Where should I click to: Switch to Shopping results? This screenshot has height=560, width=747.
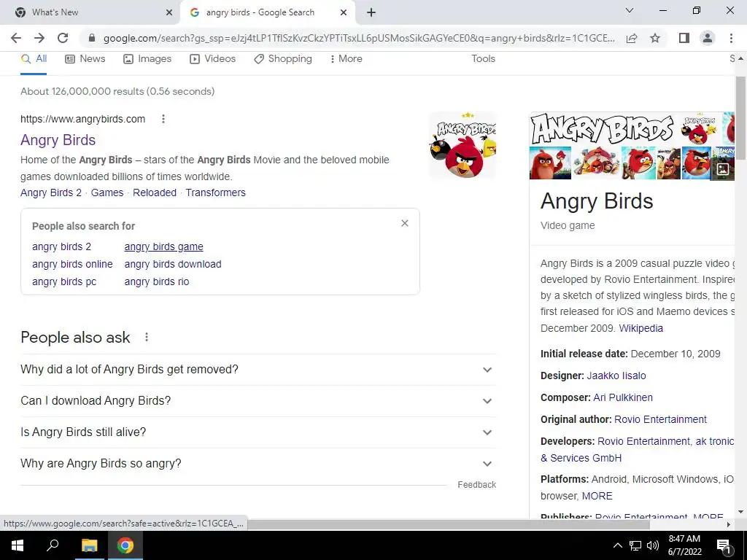point(283,58)
